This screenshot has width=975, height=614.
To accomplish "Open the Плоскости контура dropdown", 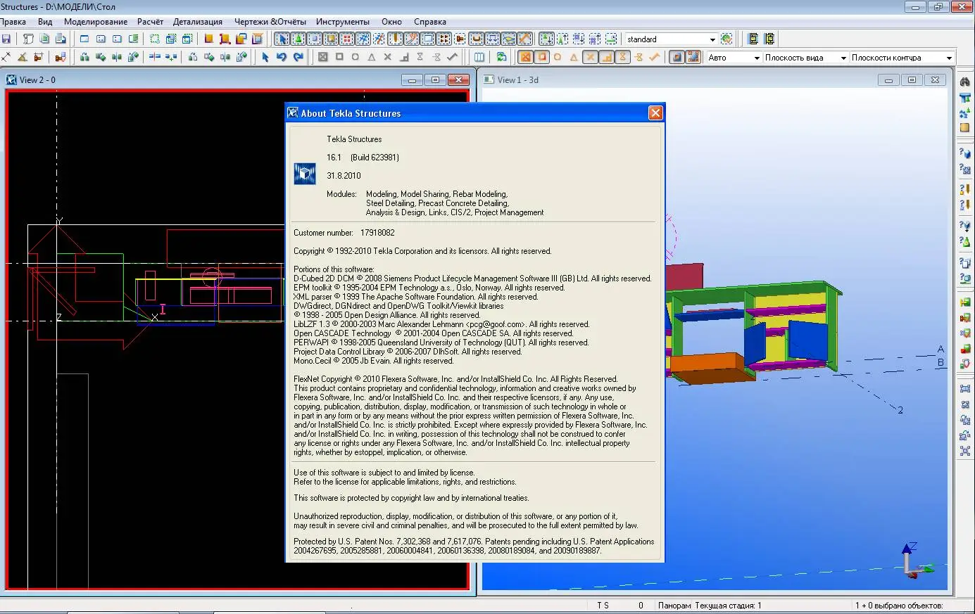I will (948, 58).
